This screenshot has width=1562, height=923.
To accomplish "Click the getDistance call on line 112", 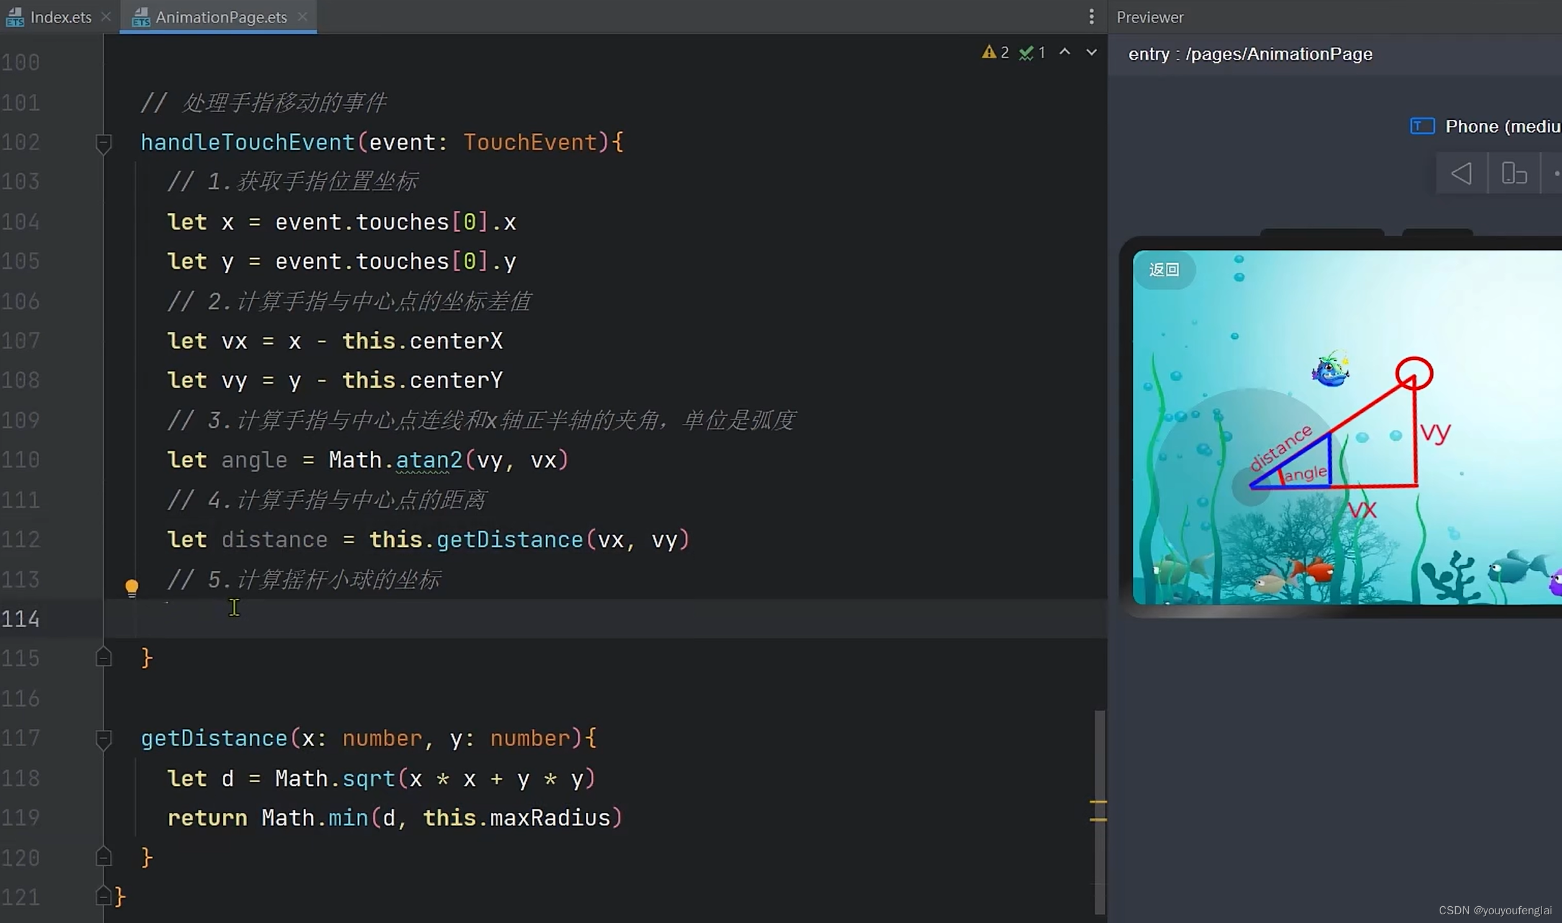I will (x=509, y=539).
